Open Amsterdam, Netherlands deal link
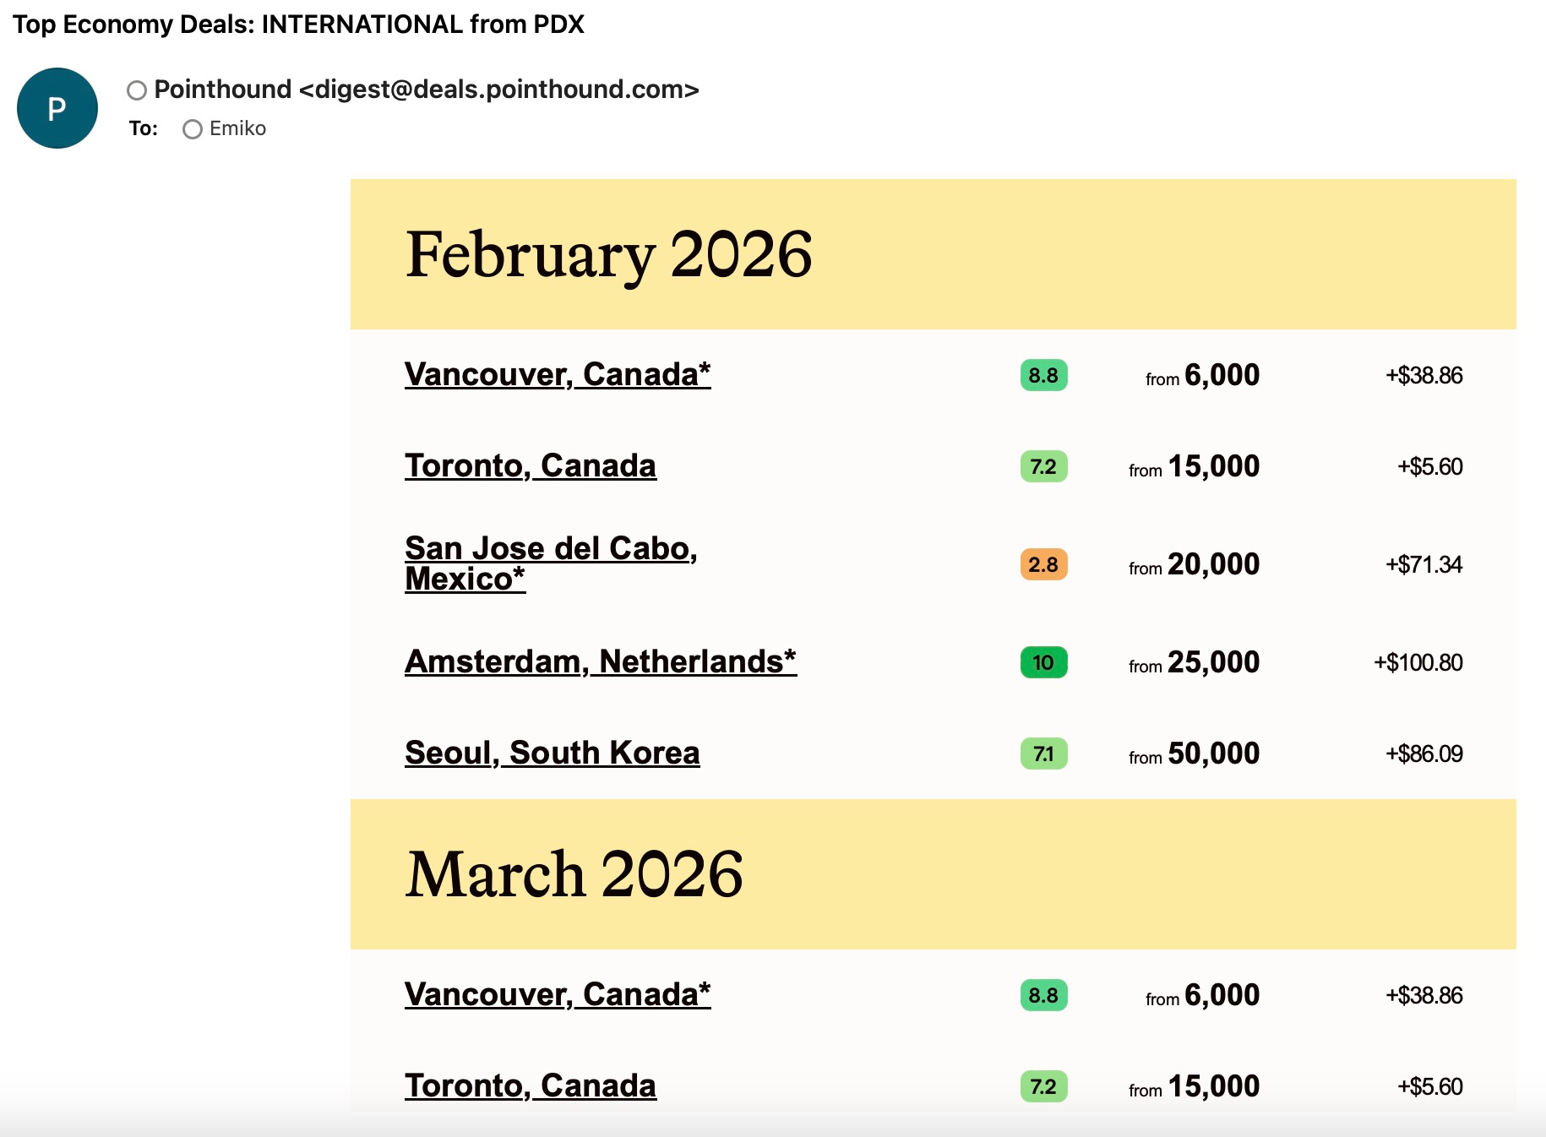This screenshot has height=1137, width=1546. pos(601,661)
